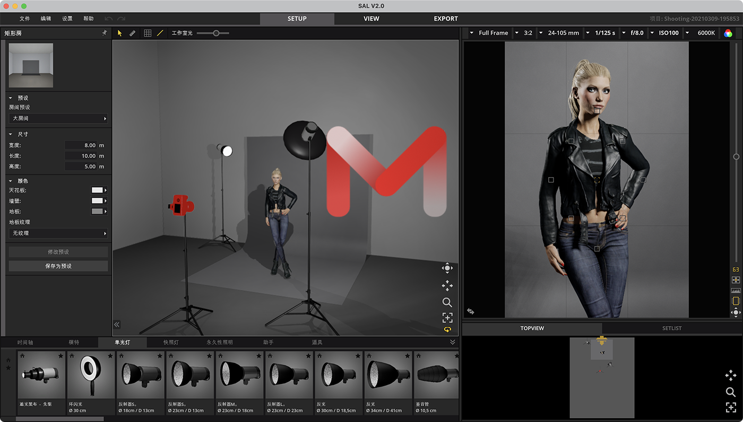The image size is (743, 422).
Task: Open the 1/125 s shutter speed dropdown
Action: pos(600,33)
